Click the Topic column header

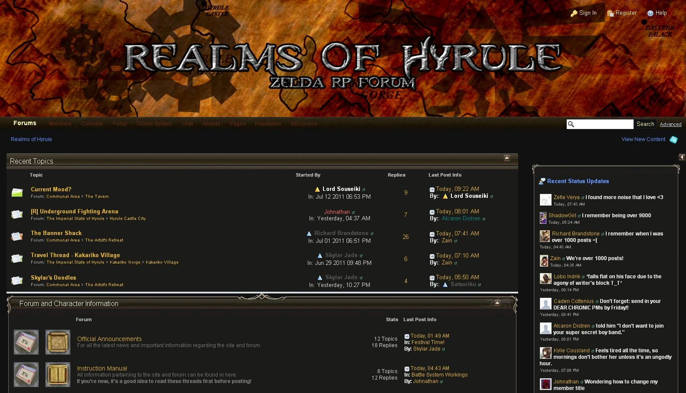point(36,175)
